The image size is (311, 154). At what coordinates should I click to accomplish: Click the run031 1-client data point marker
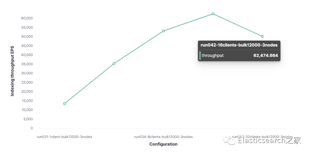[64, 104]
